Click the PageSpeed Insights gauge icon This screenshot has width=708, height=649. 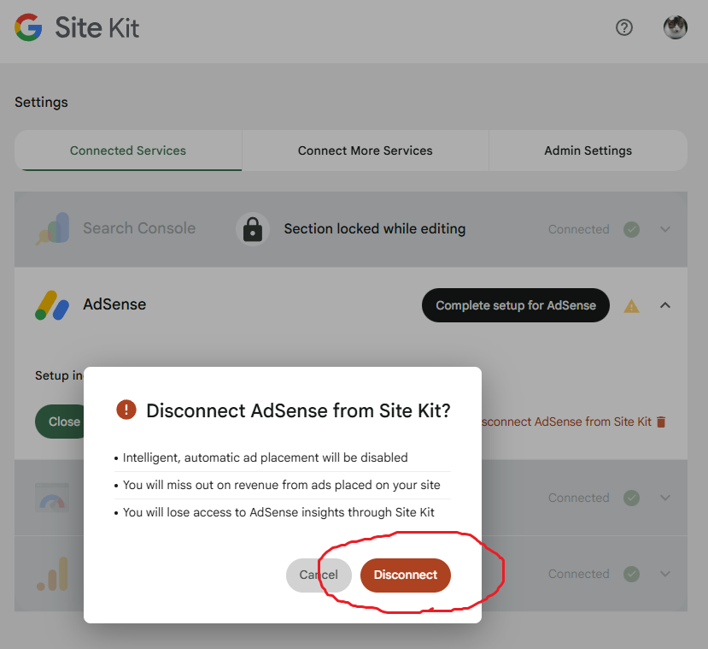tap(52, 498)
